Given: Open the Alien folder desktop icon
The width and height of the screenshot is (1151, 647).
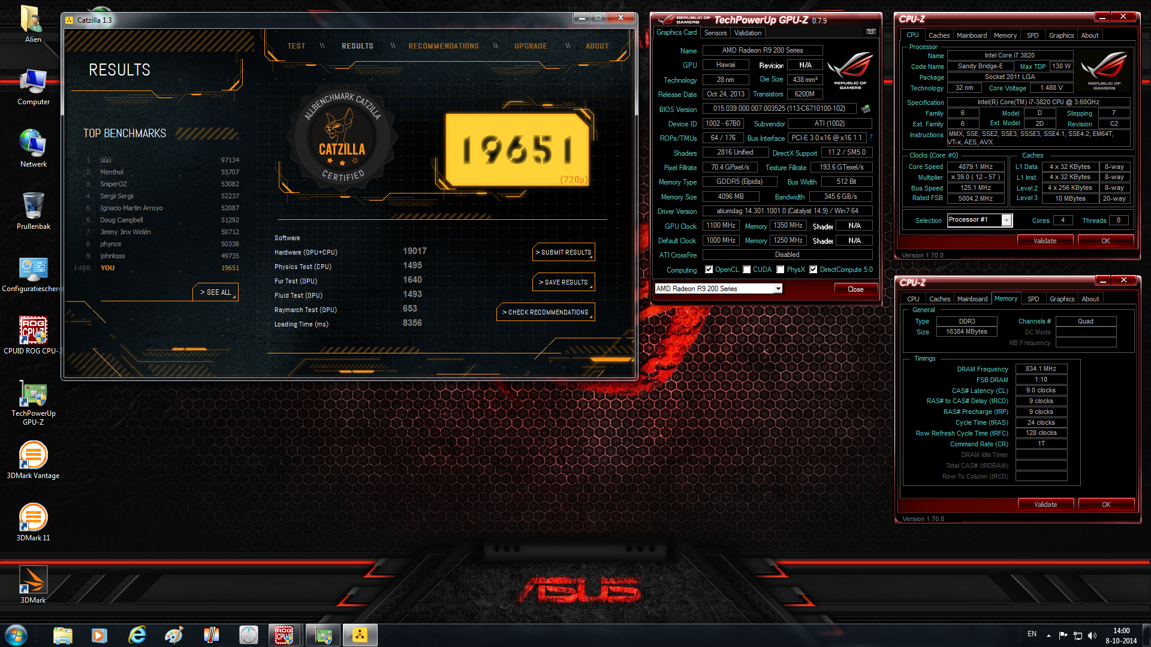Looking at the screenshot, I should [x=33, y=24].
